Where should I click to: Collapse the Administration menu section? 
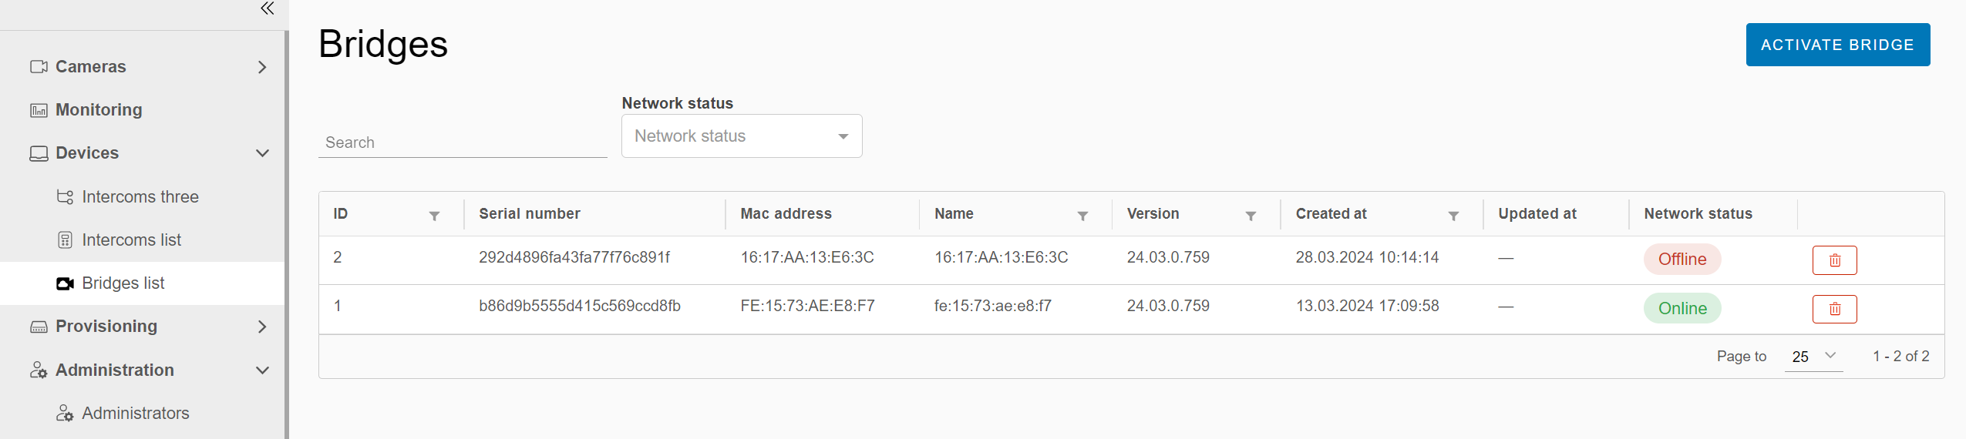pyautogui.click(x=262, y=370)
